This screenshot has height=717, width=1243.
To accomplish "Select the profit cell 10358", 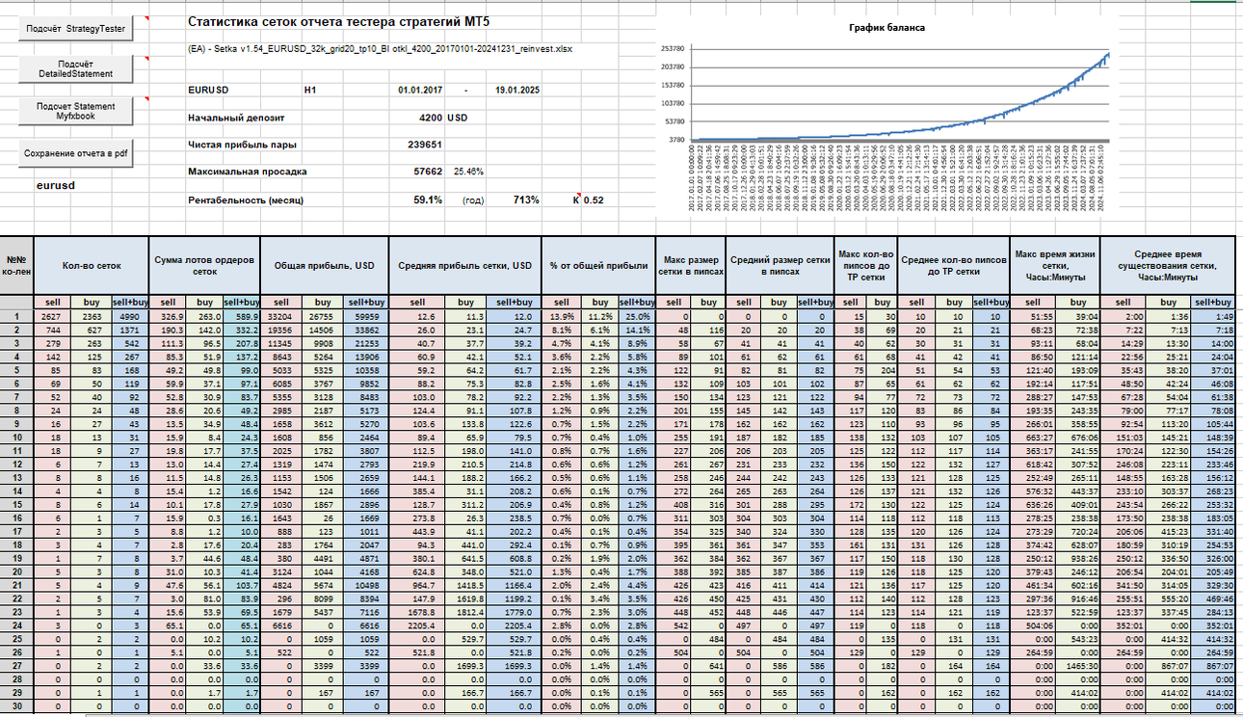I will click(365, 369).
